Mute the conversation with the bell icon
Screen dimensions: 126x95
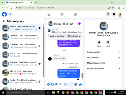coord(99,42)
